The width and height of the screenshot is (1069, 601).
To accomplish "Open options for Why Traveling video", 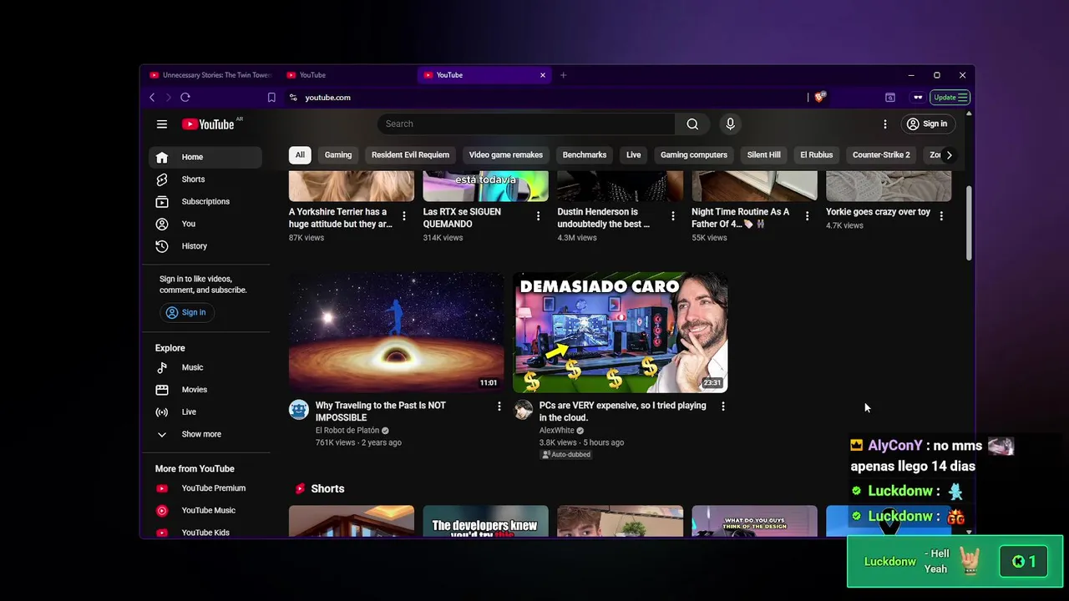I will pyautogui.click(x=499, y=407).
